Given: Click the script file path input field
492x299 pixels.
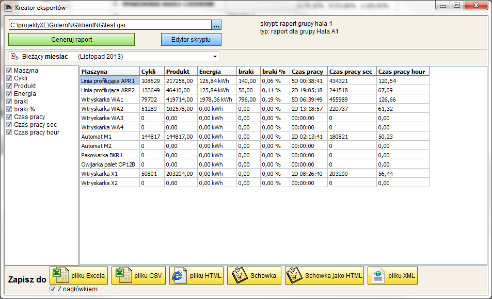Looking at the screenshot, I should pos(110,25).
